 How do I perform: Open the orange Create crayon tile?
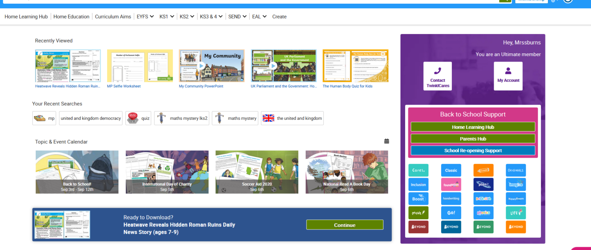pyautogui.click(x=483, y=170)
